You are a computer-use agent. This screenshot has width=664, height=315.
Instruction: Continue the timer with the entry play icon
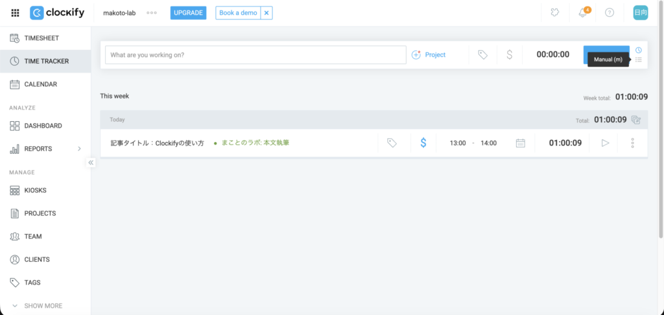[x=605, y=143]
